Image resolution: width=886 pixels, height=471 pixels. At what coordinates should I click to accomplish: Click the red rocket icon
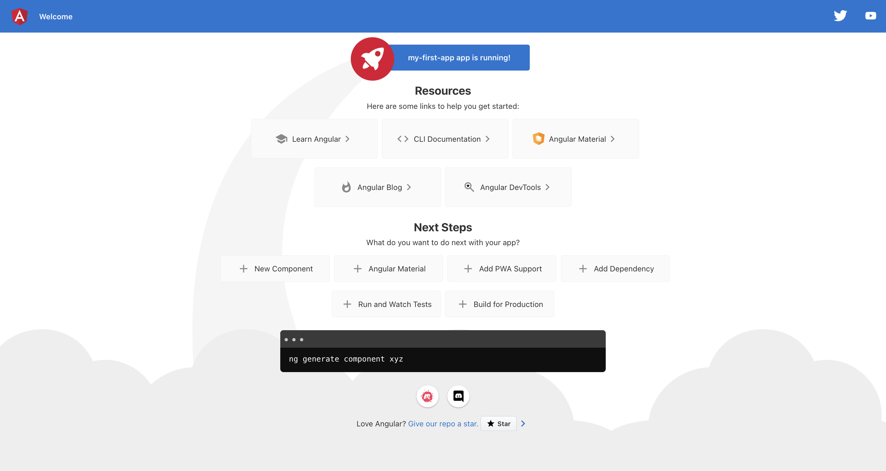pos(372,59)
